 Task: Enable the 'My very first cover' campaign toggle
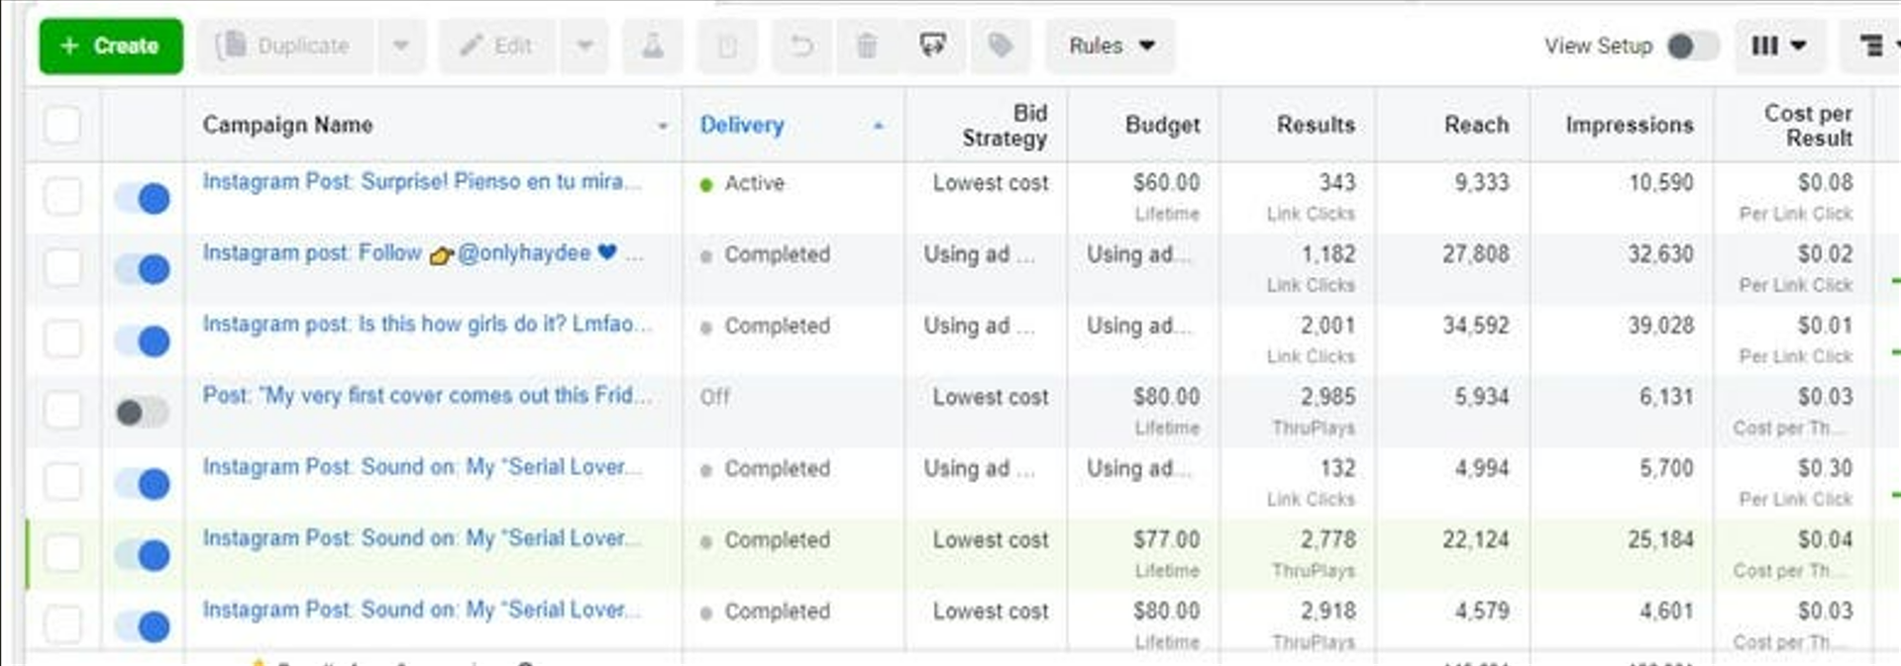(142, 412)
